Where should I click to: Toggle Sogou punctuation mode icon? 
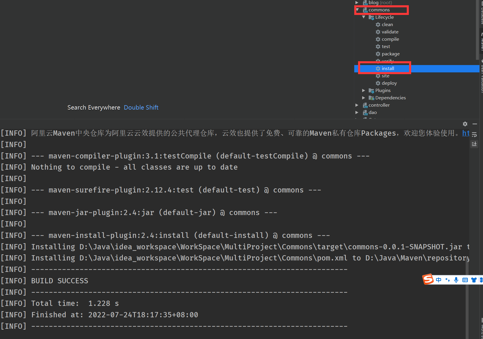pyautogui.click(x=447, y=280)
